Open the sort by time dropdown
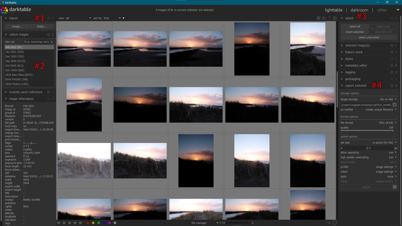This screenshot has height=226, width=402. [x=112, y=18]
